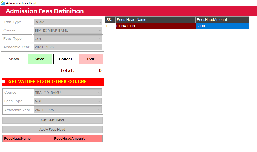Screen dimensions: 257x152
Task: Click the Fees Head Name column header
Action: click(155, 19)
